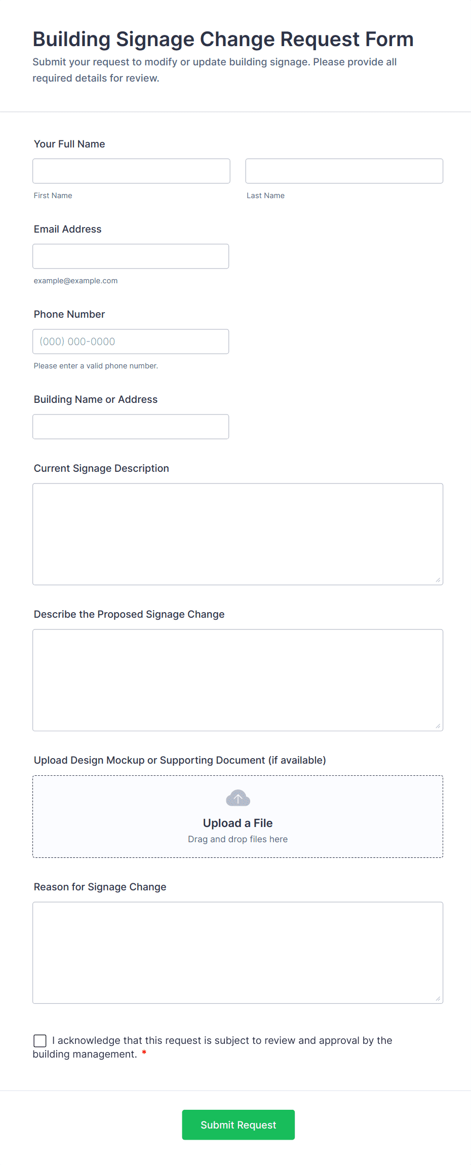Click the Building Name or Address field
The image size is (471, 1165).
coord(131,427)
